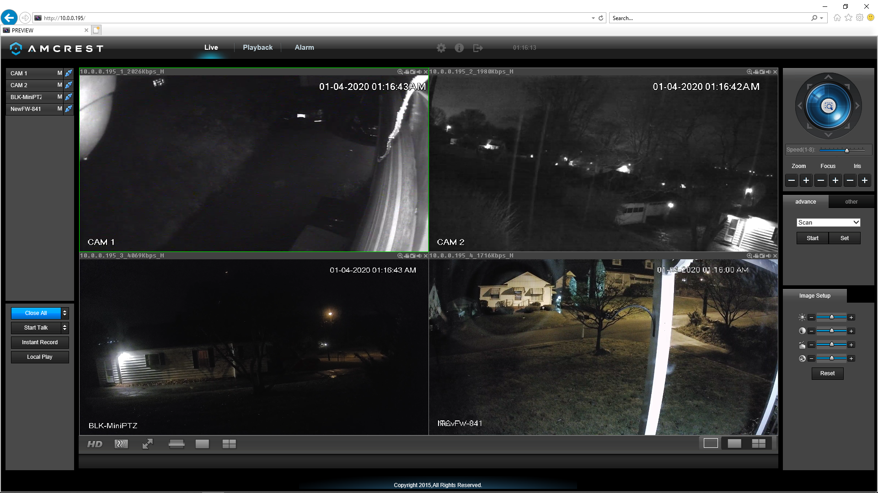Digital zoom on BLK-MiniPTZ video window
The width and height of the screenshot is (878, 493).
(400, 256)
